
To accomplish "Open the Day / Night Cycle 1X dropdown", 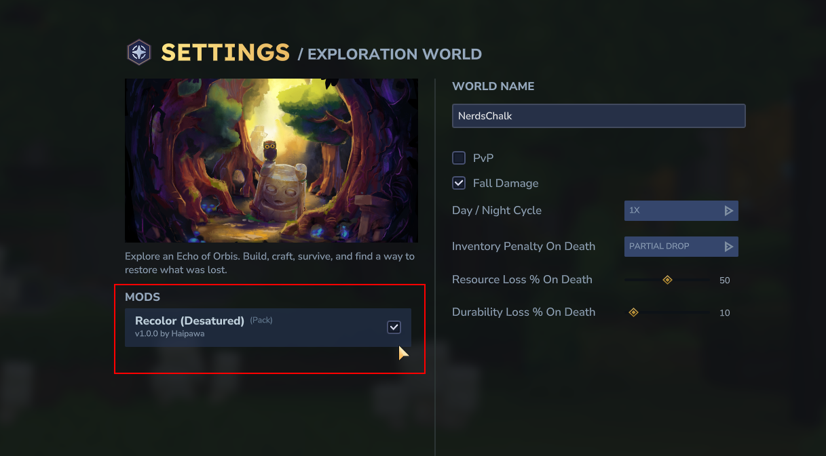I will tap(681, 211).
